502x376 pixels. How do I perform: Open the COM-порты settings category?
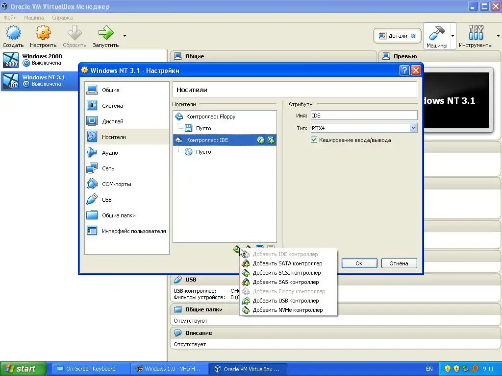point(127,184)
